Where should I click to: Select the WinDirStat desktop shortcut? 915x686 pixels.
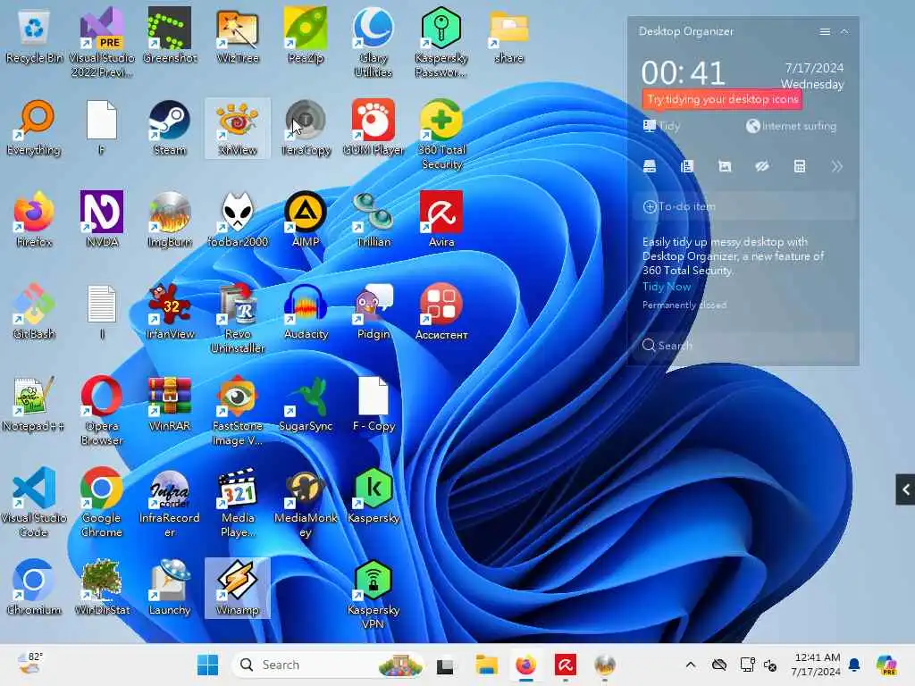[102, 588]
